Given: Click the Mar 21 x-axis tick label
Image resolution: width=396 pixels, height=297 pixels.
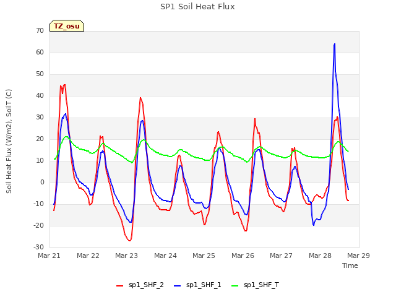Looking at the screenshot, I should click(49, 256).
